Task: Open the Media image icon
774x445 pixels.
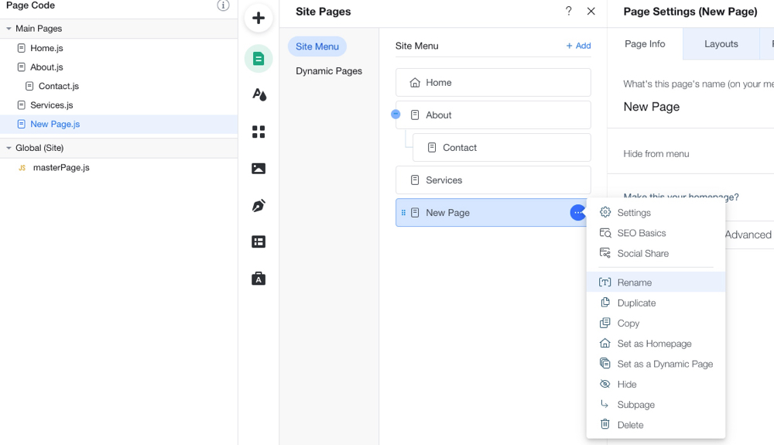Action: point(259,169)
